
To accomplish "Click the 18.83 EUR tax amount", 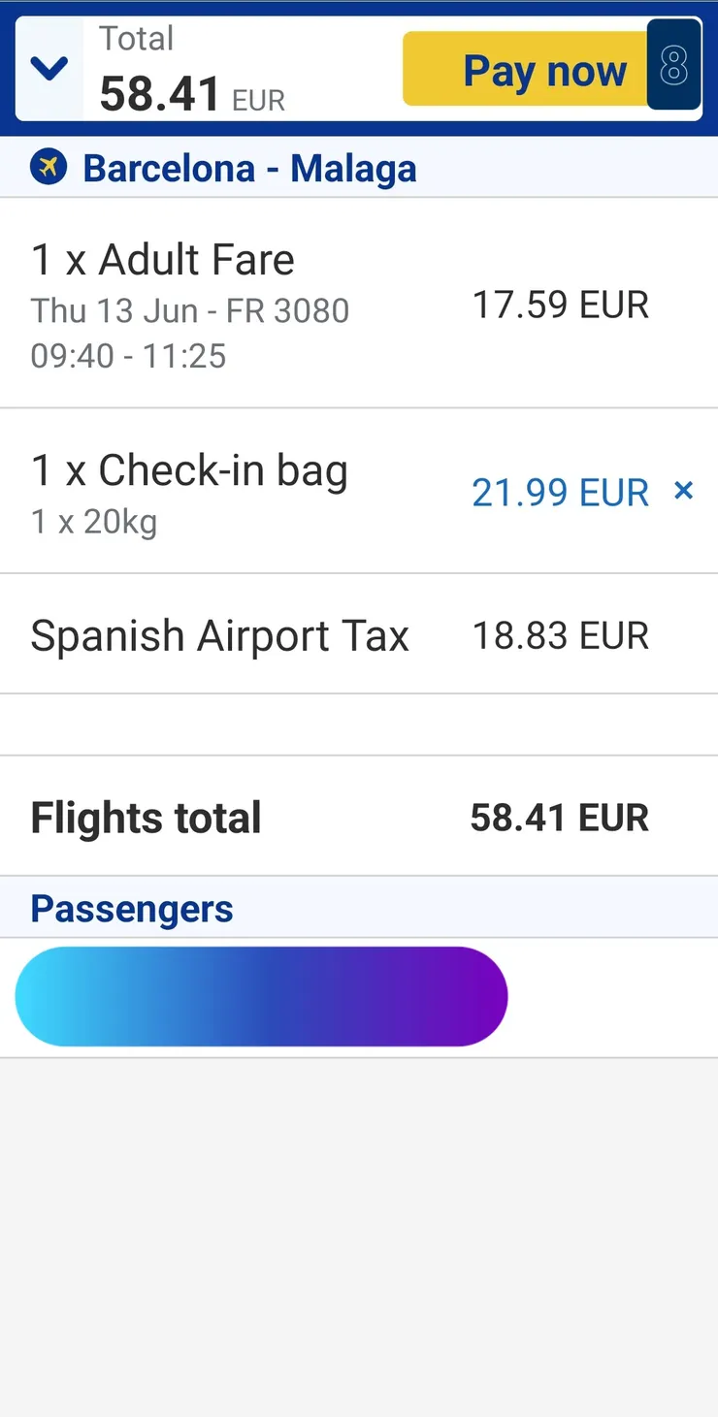I will coord(560,636).
